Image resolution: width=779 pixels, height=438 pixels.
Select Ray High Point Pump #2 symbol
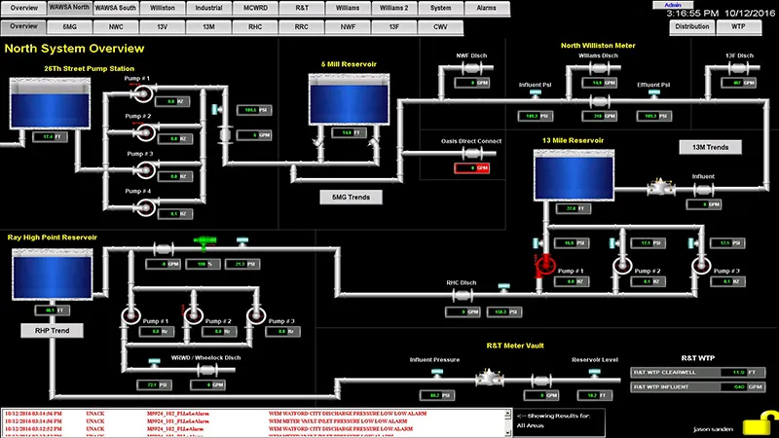tap(192, 313)
